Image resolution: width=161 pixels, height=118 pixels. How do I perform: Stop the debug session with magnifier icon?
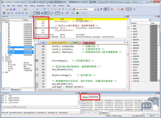(106, 9)
